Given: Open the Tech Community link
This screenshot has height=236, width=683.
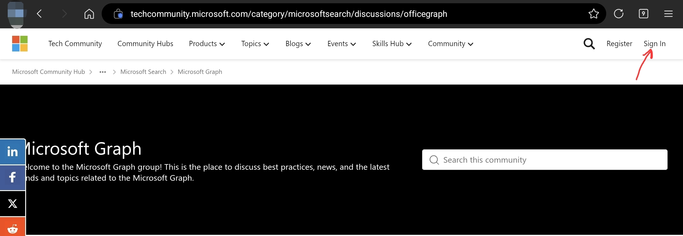Looking at the screenshot, I should (x=75, y=44).
